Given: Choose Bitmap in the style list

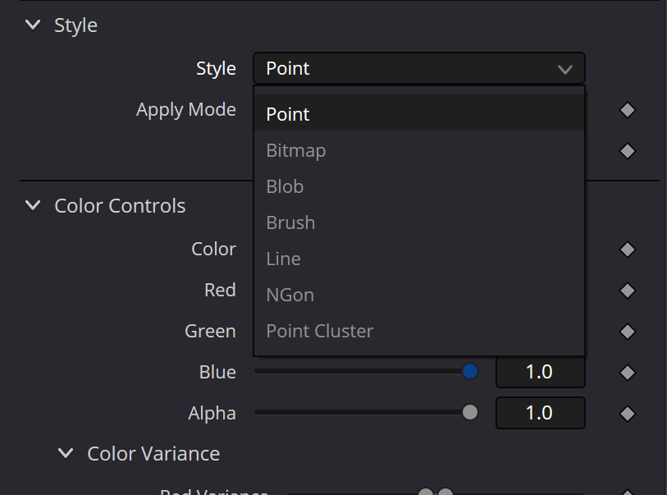Looking at the screenshot, I should point(419,150).
